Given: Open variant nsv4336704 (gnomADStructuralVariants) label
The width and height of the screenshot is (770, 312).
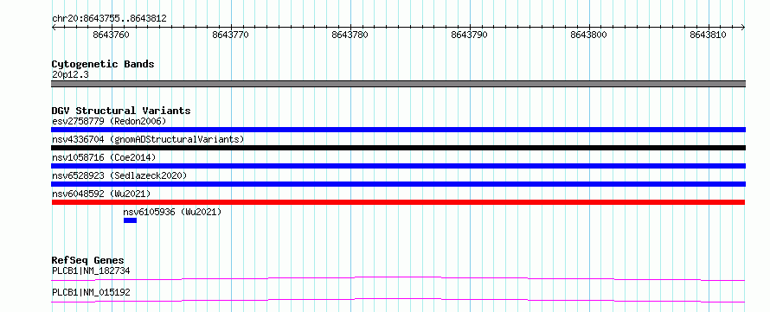Looking at the screenshot, I should click(148, 139).
